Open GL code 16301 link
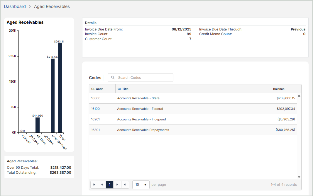Viewport: 313px width, 196px height. 95,130
